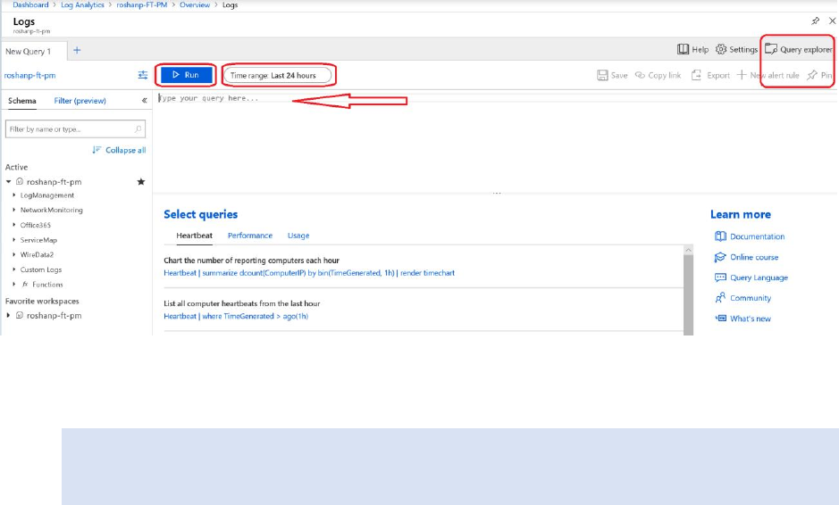
Task: Click the Documentation book icon
Action: click(720, 236)
